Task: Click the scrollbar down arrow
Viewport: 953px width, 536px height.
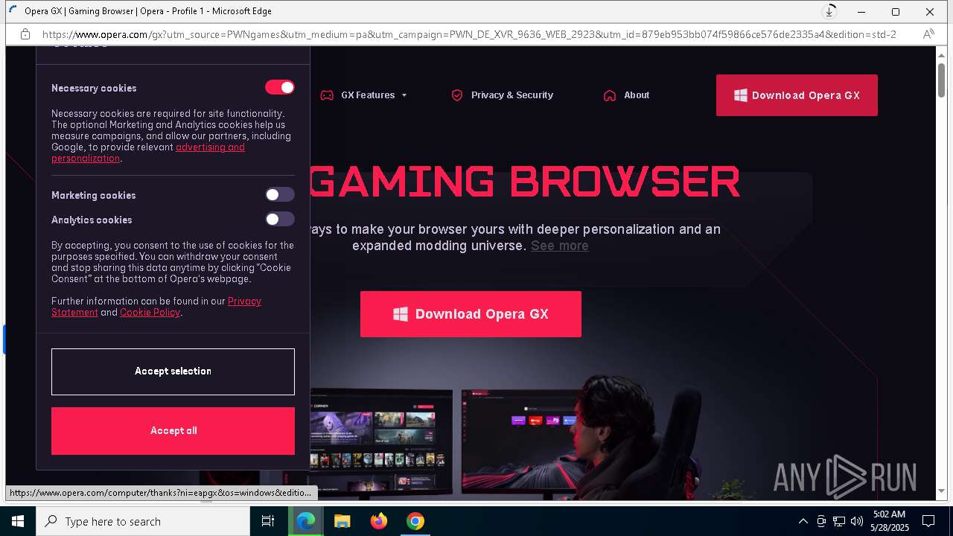Action: pyautogui.click(x=941, y=491)
